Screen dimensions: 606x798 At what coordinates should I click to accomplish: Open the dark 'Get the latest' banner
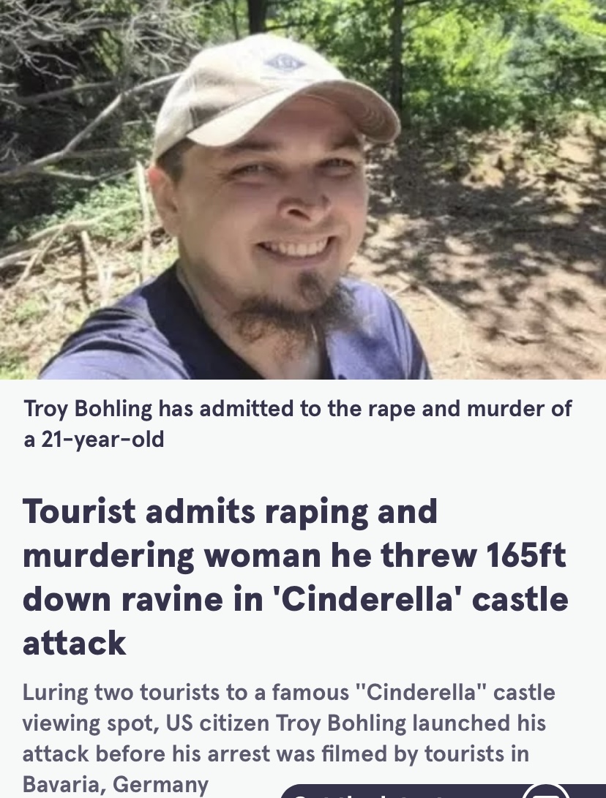tap(443, 791)
